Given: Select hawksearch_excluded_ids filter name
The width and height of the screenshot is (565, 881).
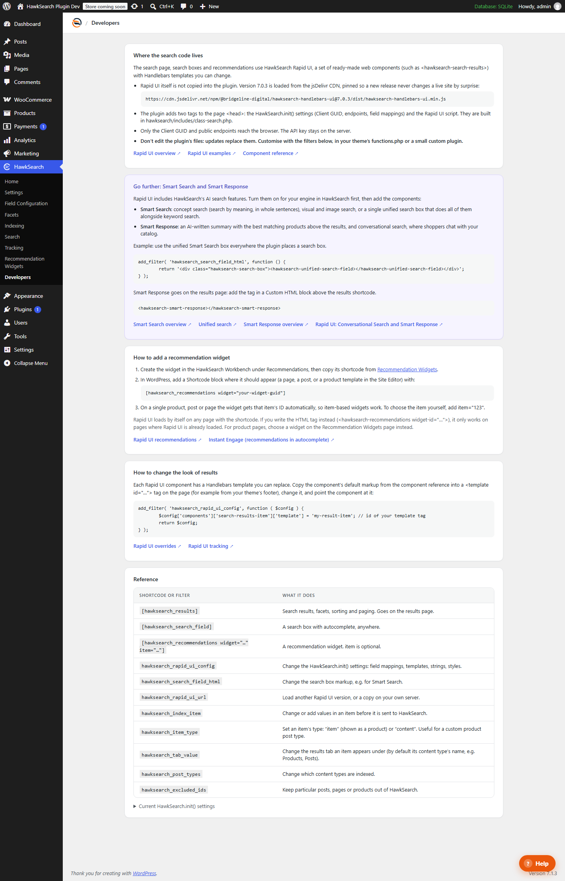Looking at the screenshot, I should point(174,790).
